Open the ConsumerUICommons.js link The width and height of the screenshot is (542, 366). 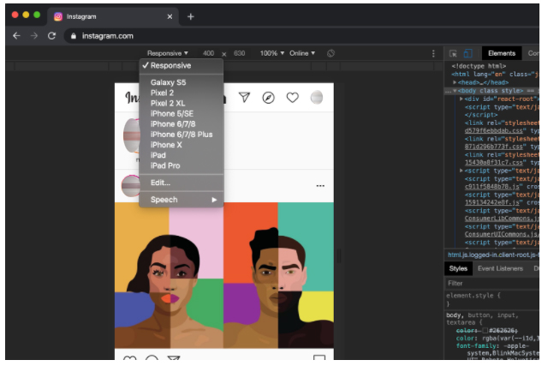[502, 234]
